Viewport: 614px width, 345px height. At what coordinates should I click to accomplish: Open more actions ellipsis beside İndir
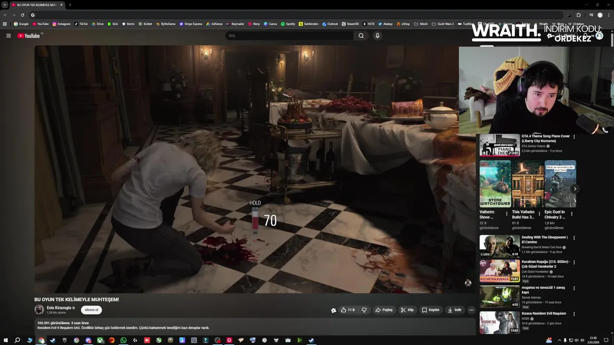pos(472,310)
